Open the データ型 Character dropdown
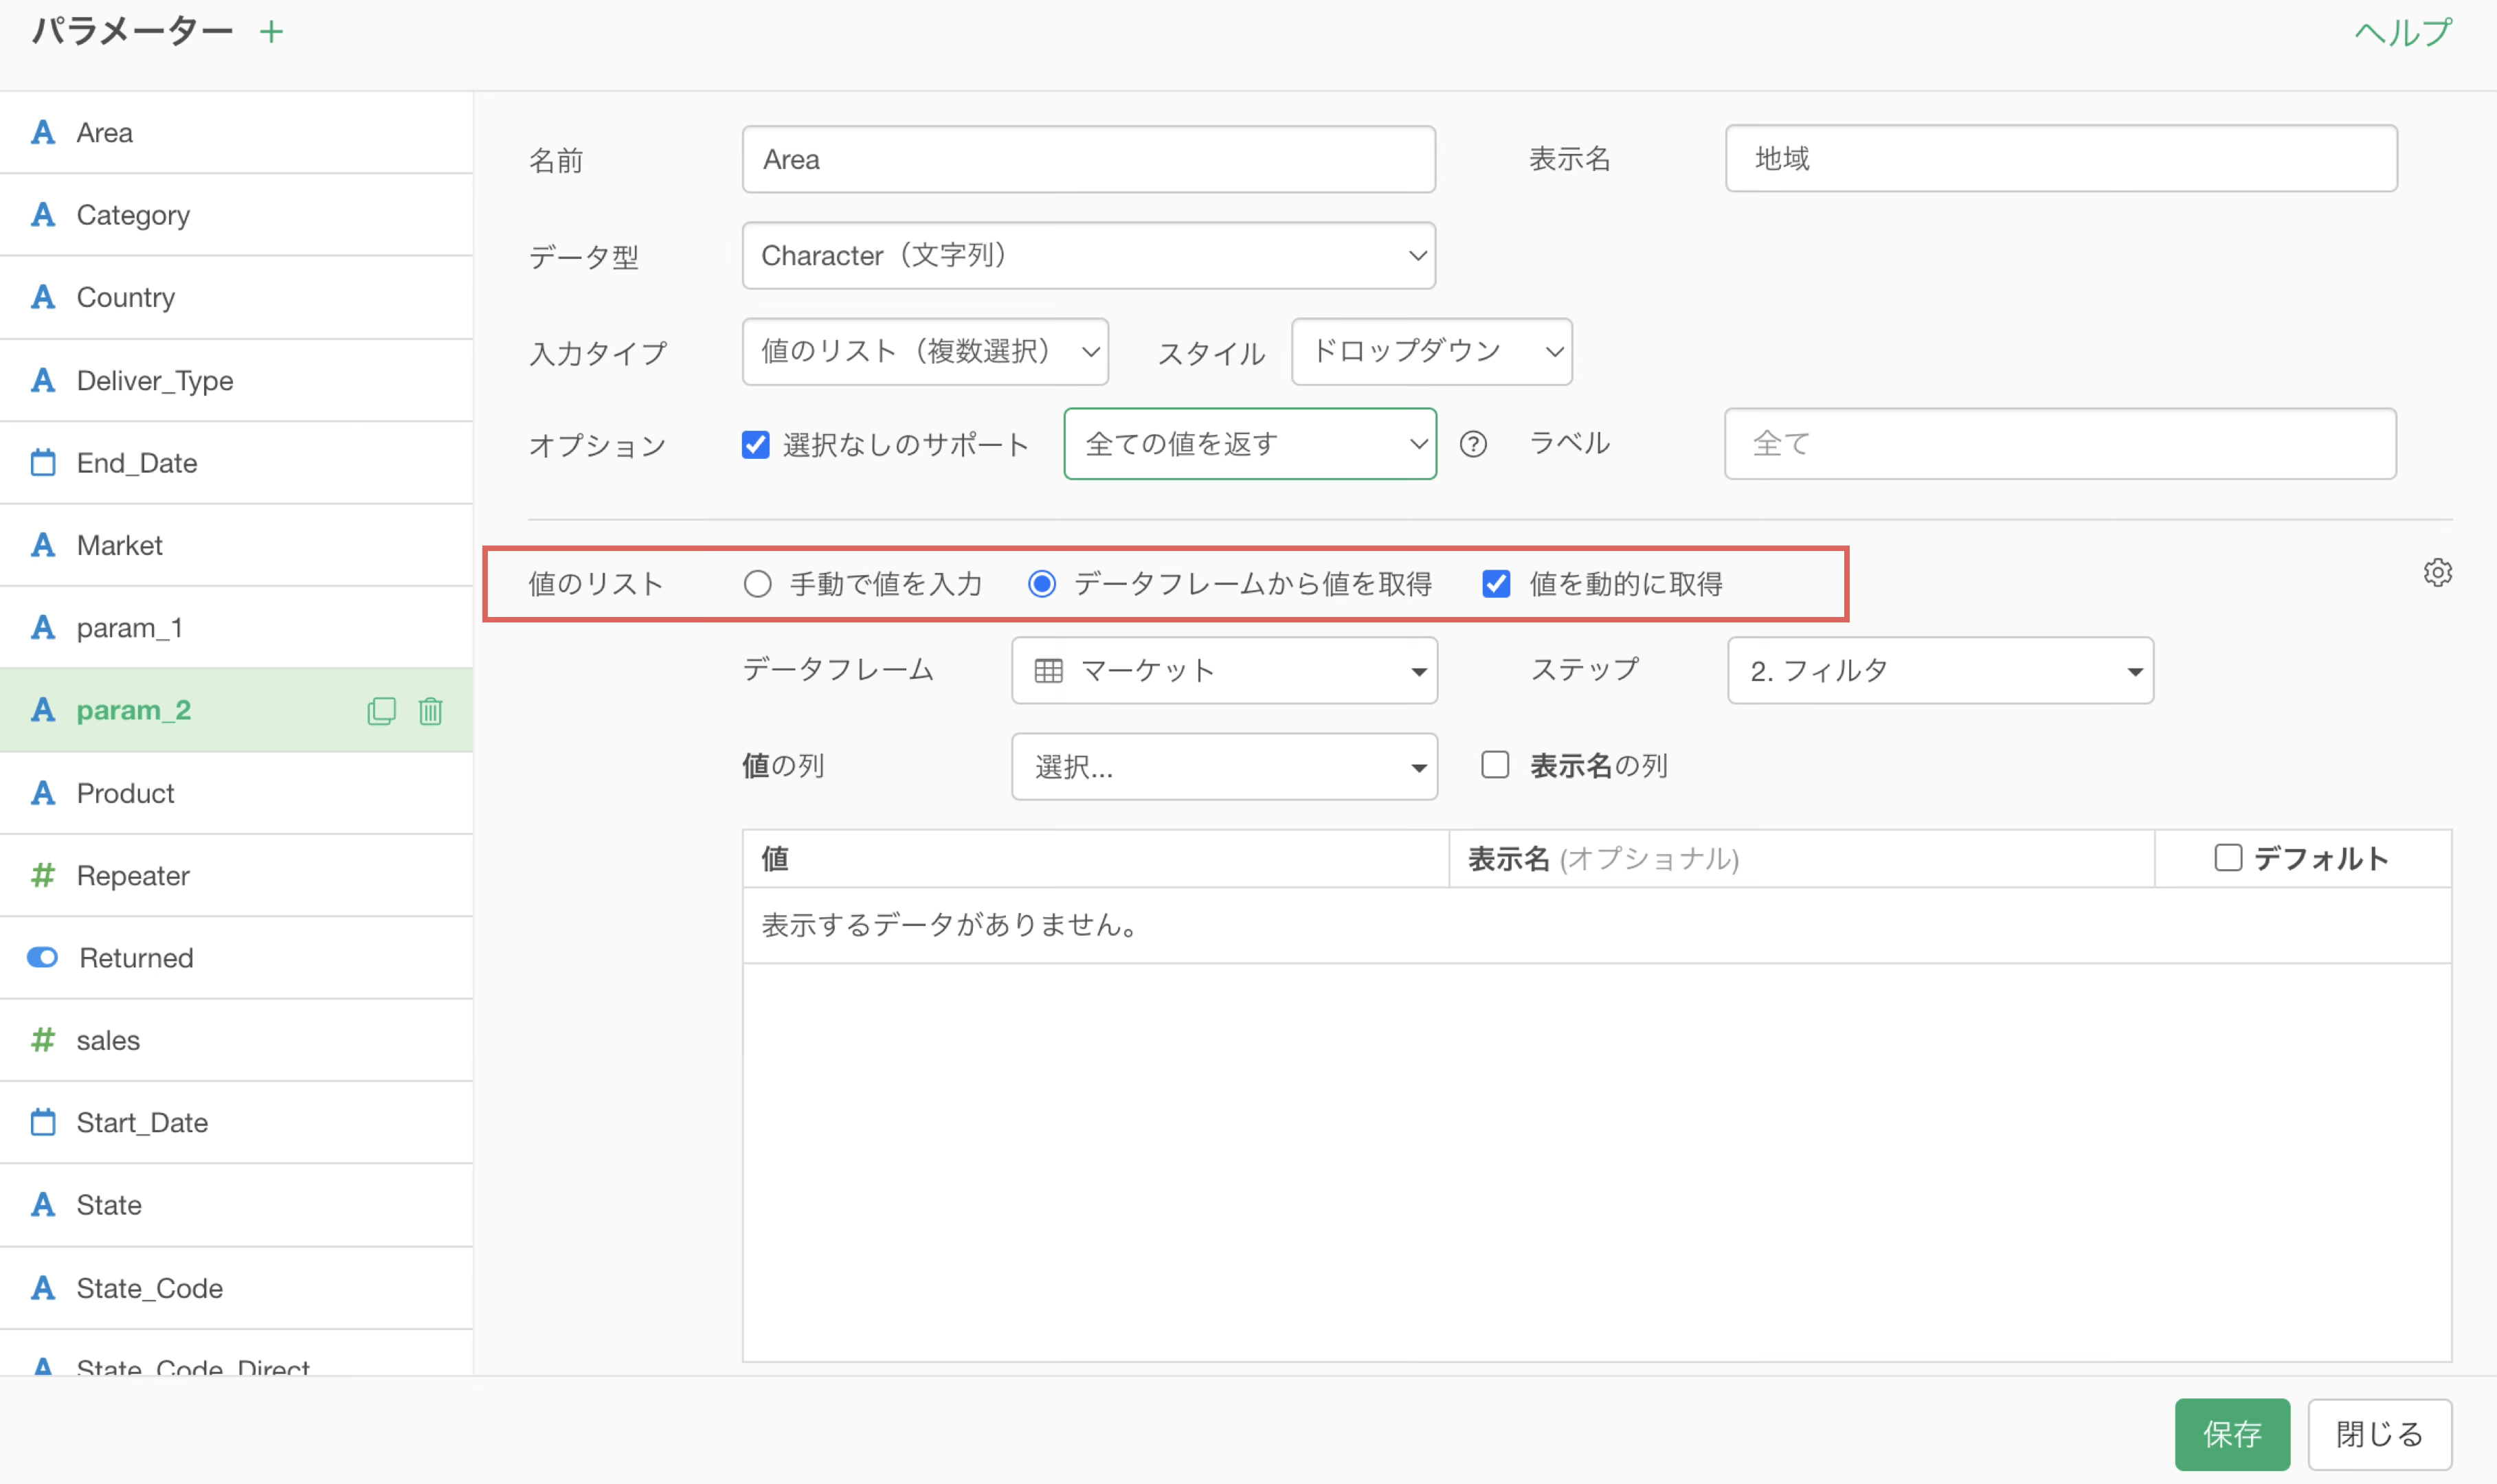This screenshot has height=1484, width=2497. [x=1088, y=256]
